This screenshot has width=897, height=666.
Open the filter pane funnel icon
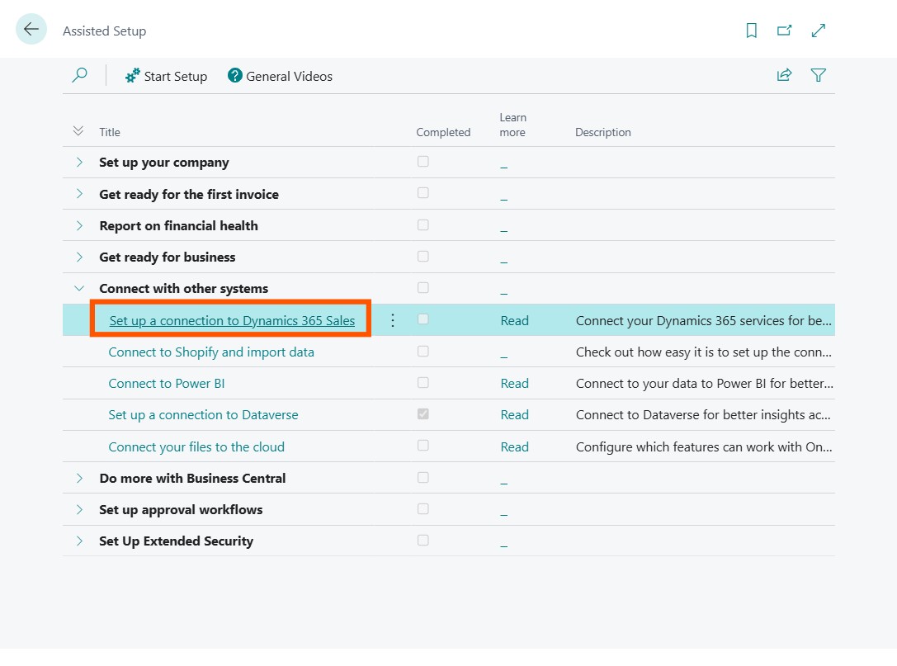818,75
